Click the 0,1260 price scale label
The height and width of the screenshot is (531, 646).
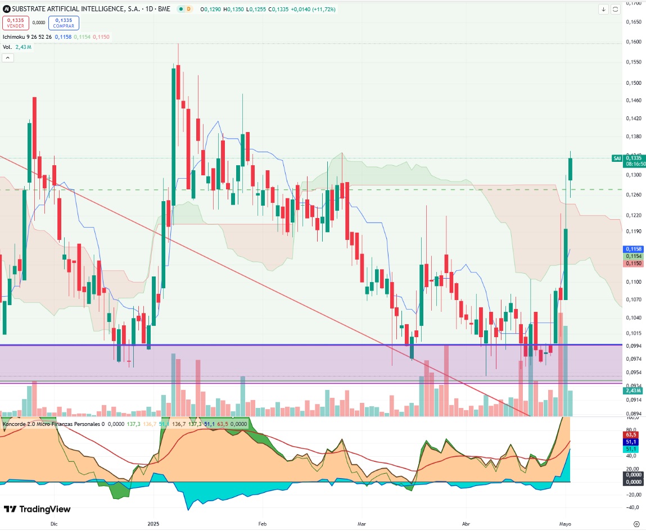tap(634, 194)
